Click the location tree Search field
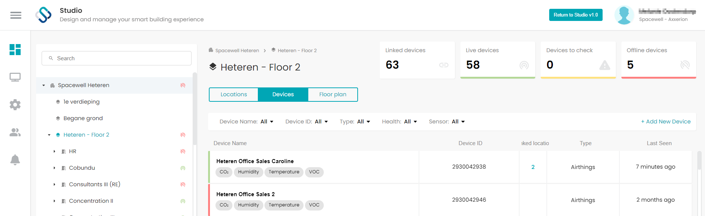 pos(116,58)
